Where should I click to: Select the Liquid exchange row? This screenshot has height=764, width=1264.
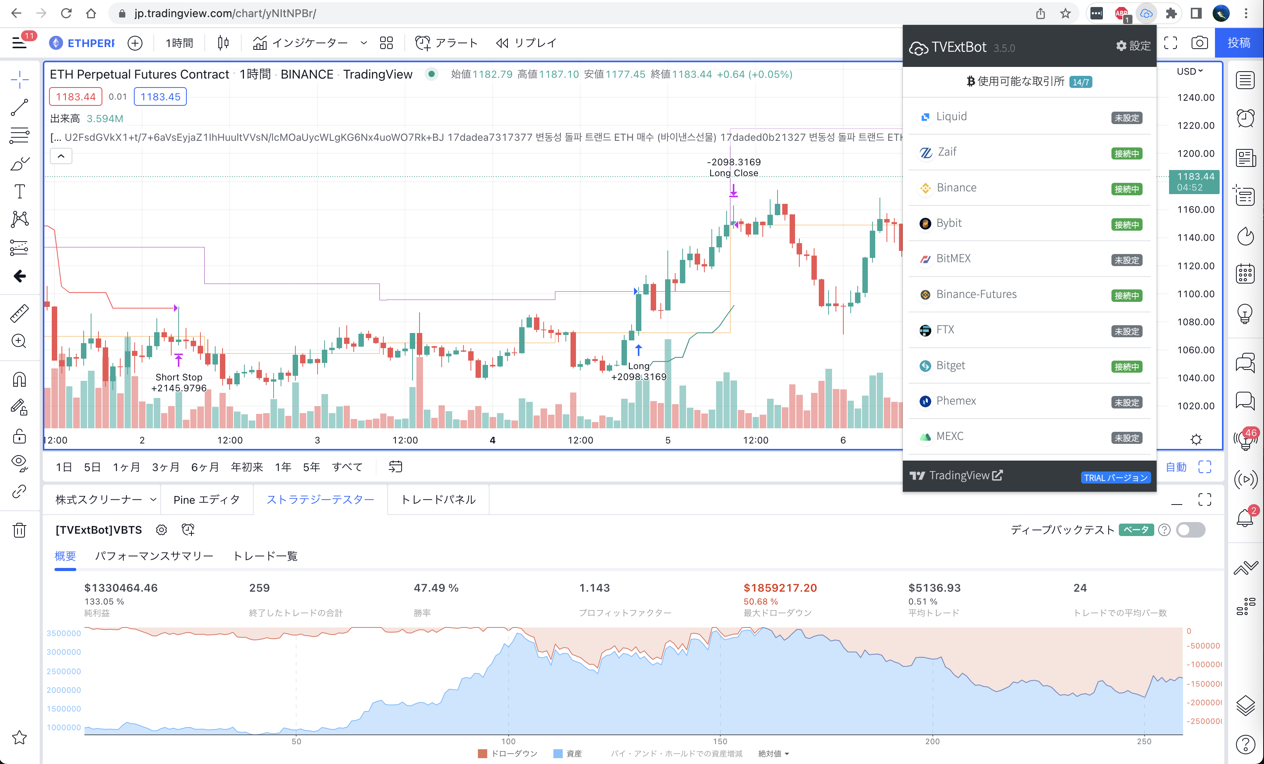pos(1029,117)
